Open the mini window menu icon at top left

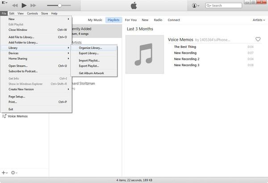pyautogui.click(x=4, y=3)
